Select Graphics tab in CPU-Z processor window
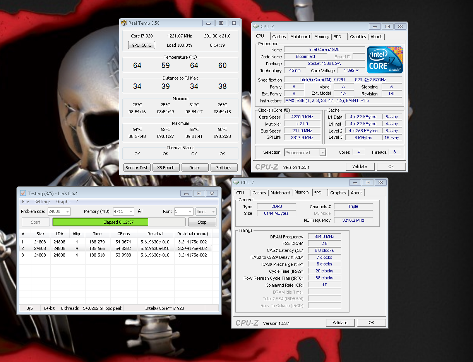The image size is (473, 362). [358, 37]
